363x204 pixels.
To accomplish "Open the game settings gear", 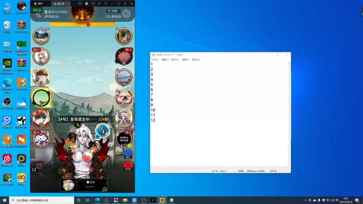I will click(126, 14).
